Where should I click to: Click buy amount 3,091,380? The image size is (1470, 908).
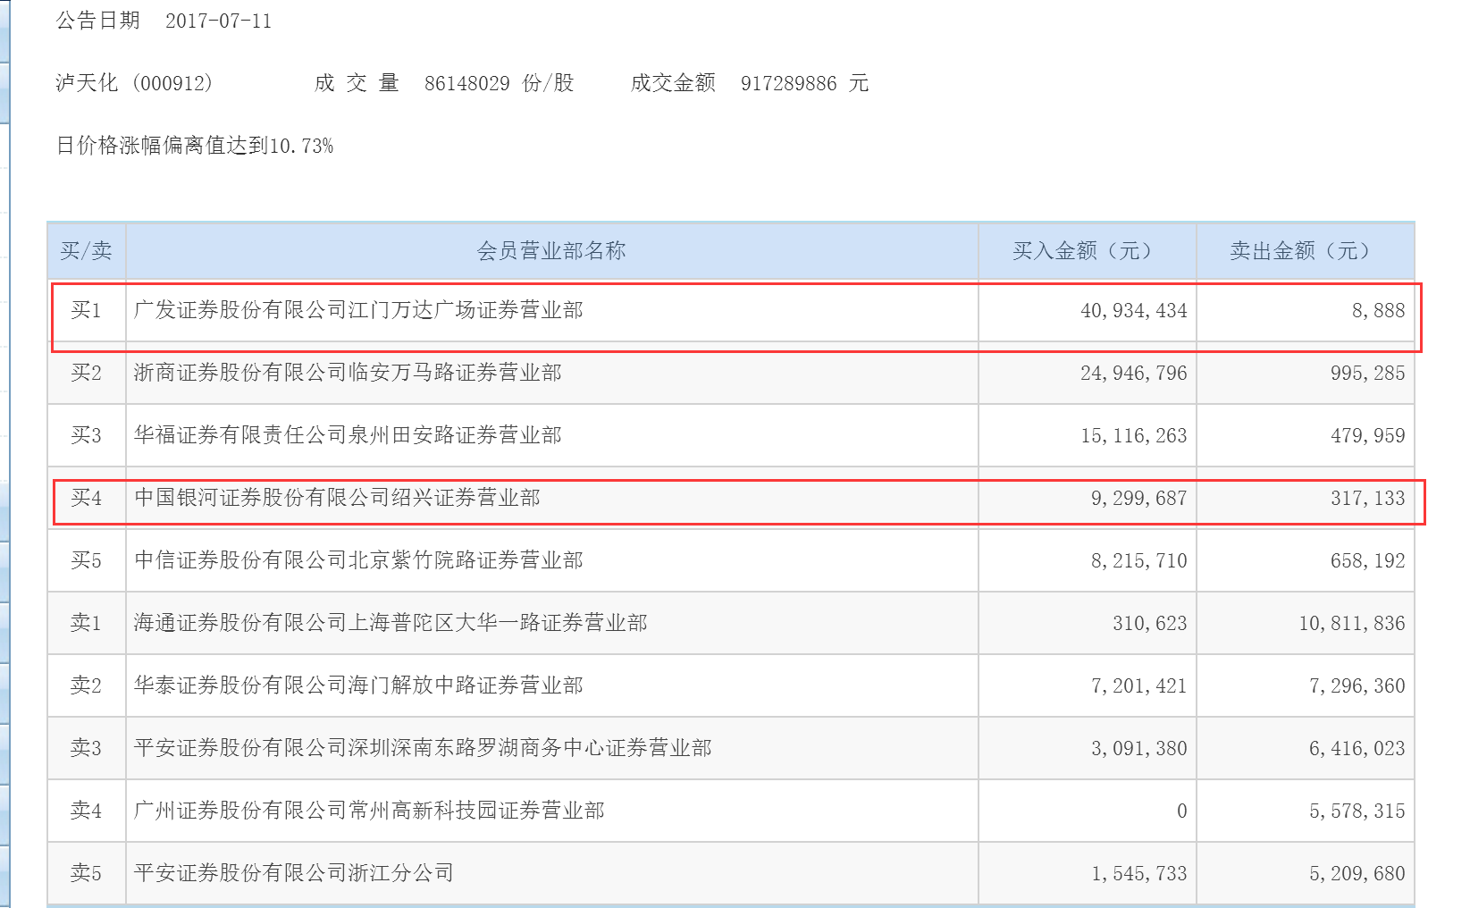(1139, 748)
